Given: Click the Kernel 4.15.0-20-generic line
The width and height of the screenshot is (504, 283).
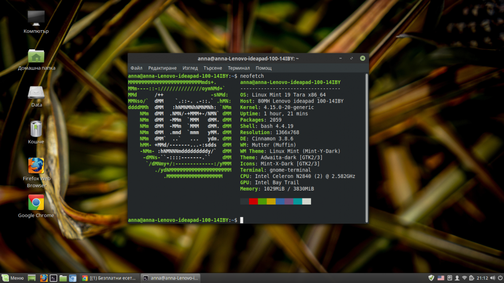Looking at the screenshot, I should 277,108.
